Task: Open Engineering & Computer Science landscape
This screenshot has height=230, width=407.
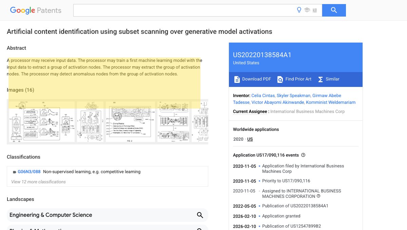Action: (107, 215)
